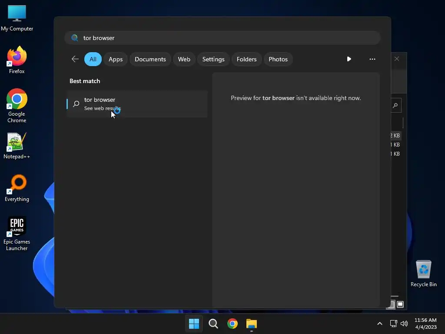Open Chrome from the taskbar
This screenshot has width=445, height=334.
click(x=232, y=324)
